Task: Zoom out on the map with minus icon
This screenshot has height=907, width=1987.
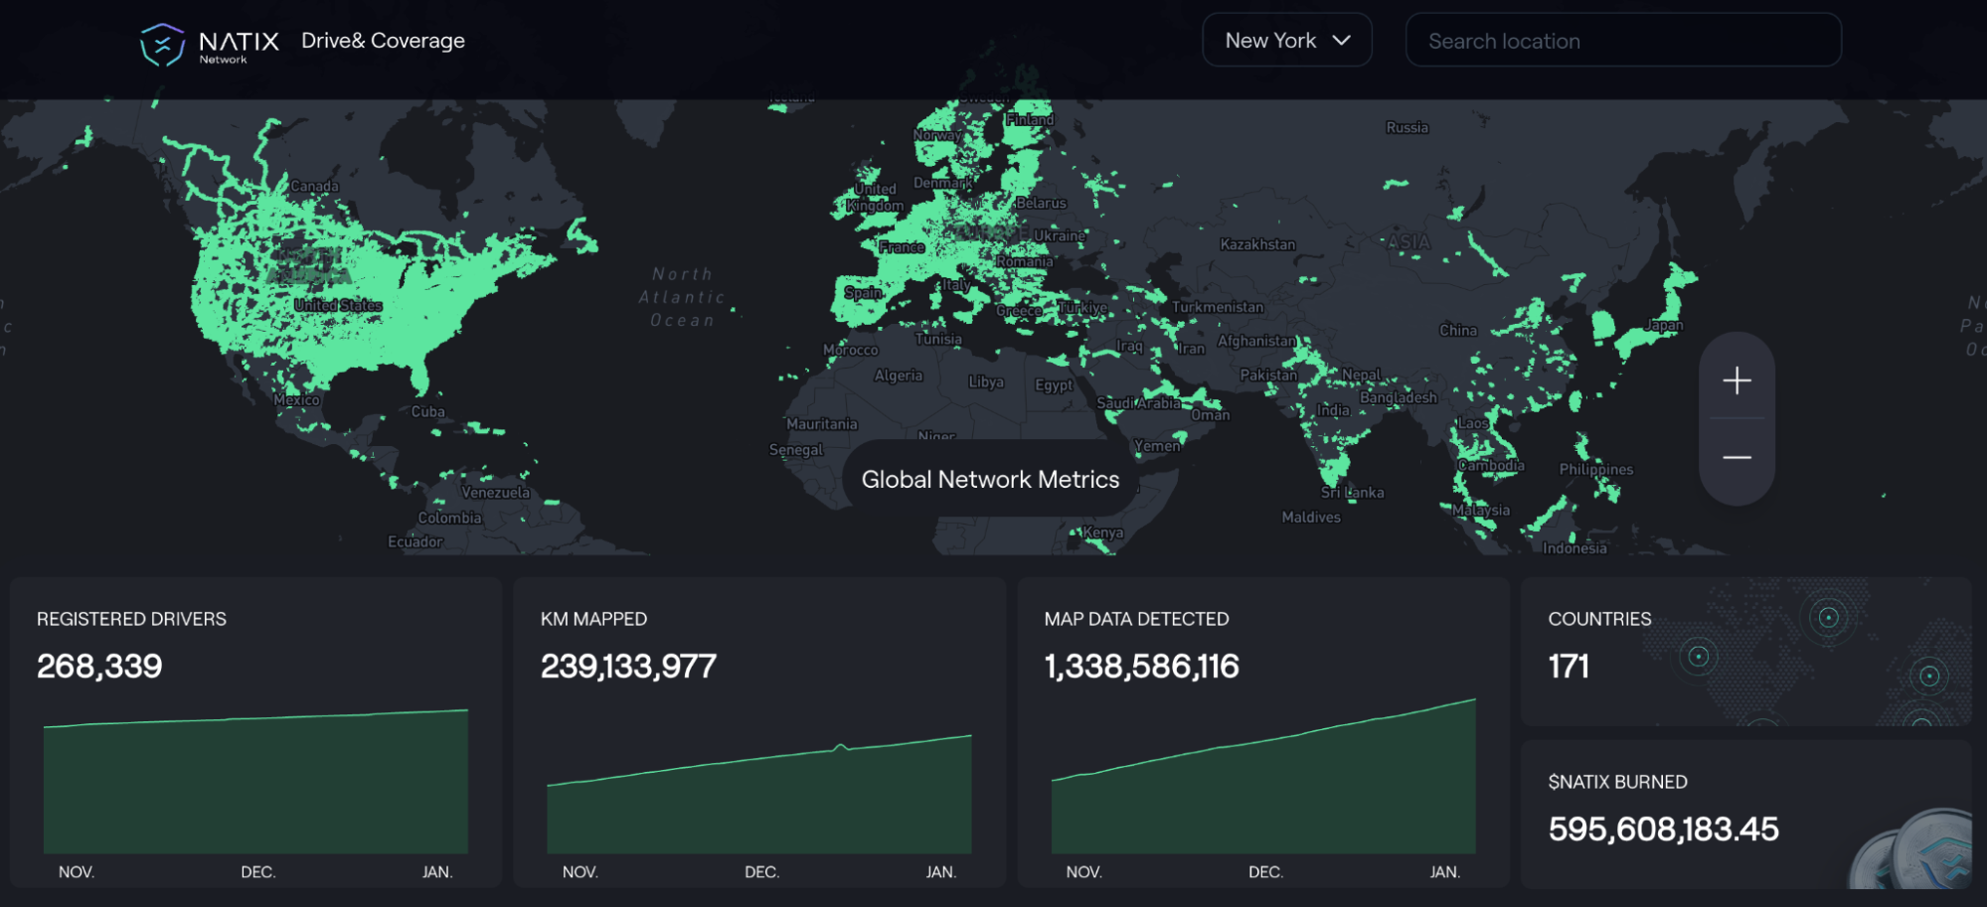Action: click(1736, 456)
